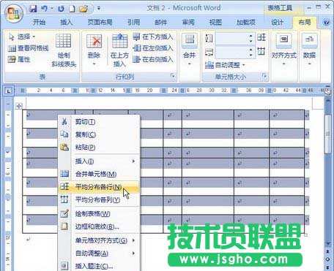This screenshot has height=271, width=334.
Task: Open Word help question mark icon
Action: tap(326, 23)
